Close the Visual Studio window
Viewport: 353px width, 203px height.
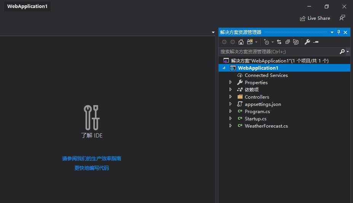(344, 6)
